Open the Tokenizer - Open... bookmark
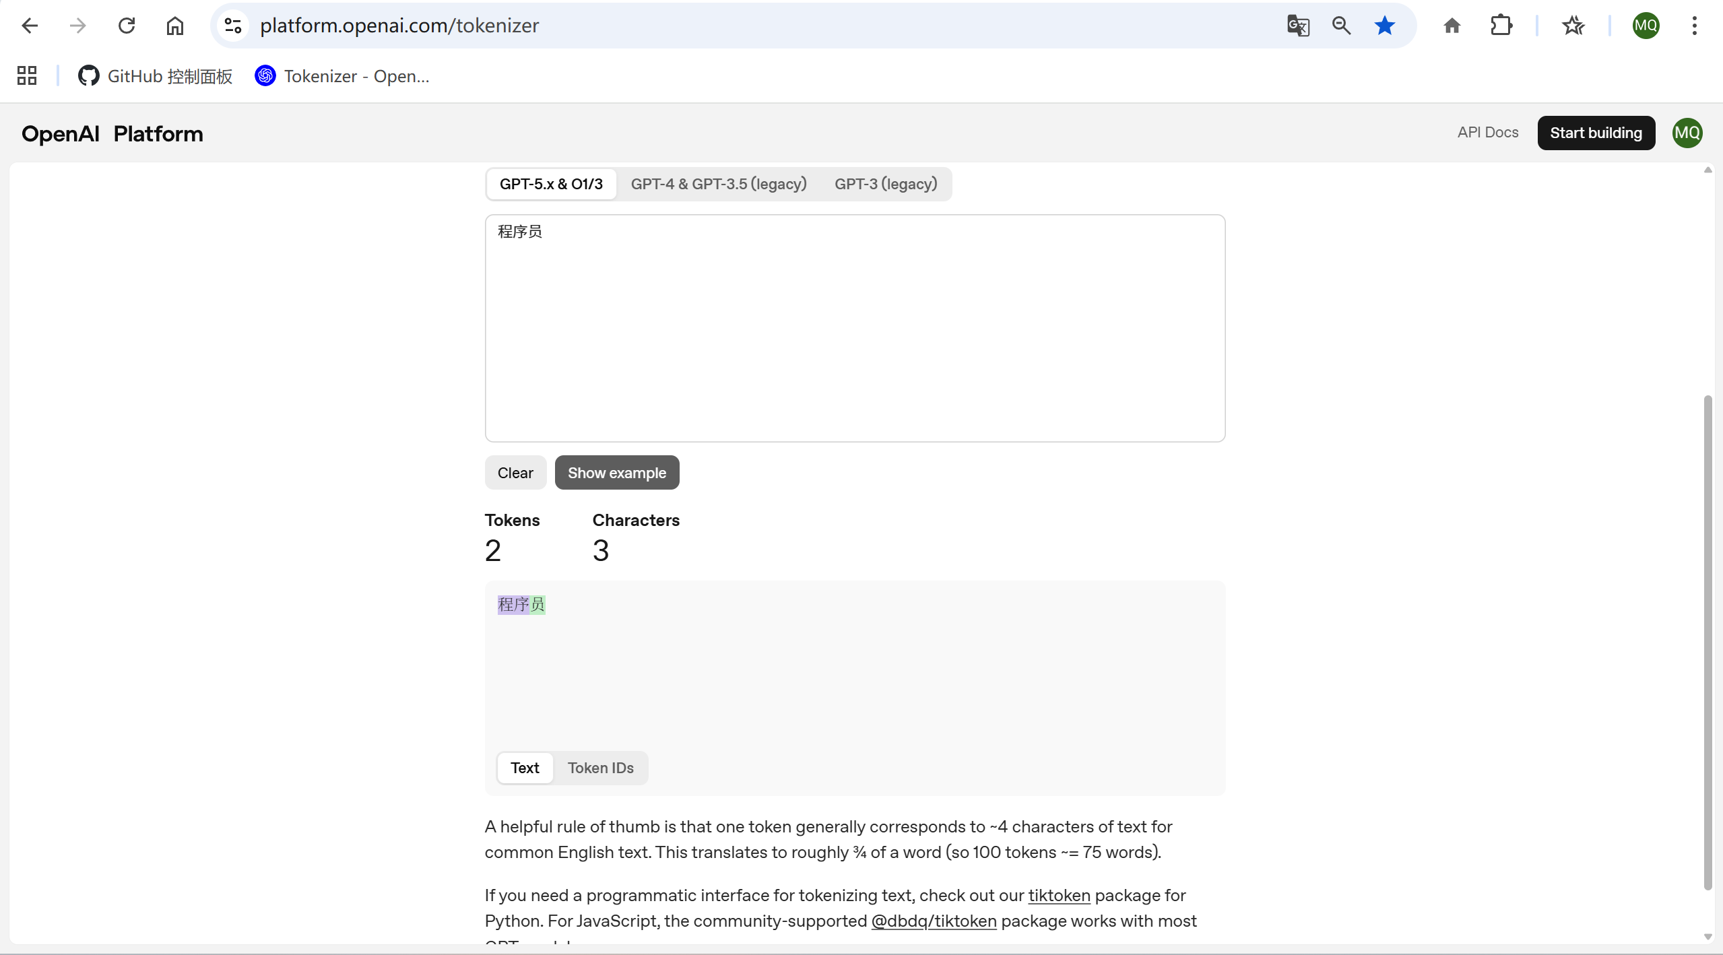The image size is (1723, 955). pyautogui.click(x=342, y=76)
